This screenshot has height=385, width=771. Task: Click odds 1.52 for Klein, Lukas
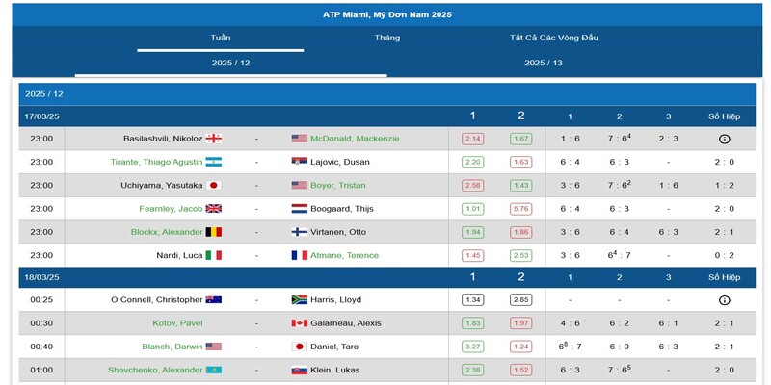[520, 370]
